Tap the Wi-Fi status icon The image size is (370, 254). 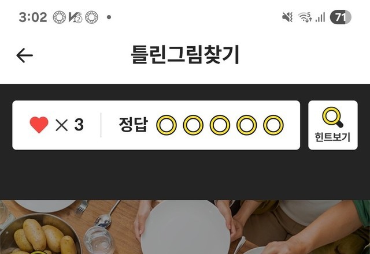(x=305, y=17)
